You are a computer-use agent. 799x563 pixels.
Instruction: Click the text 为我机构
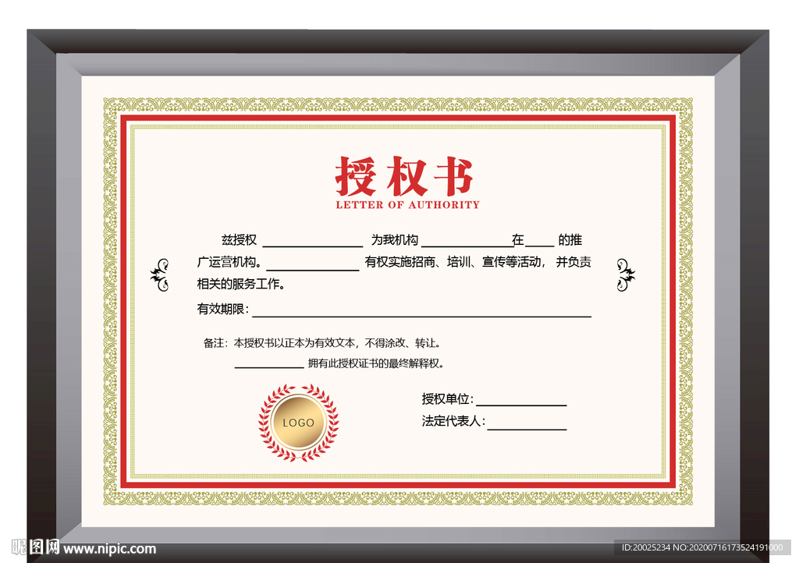(x=394, y=239)
